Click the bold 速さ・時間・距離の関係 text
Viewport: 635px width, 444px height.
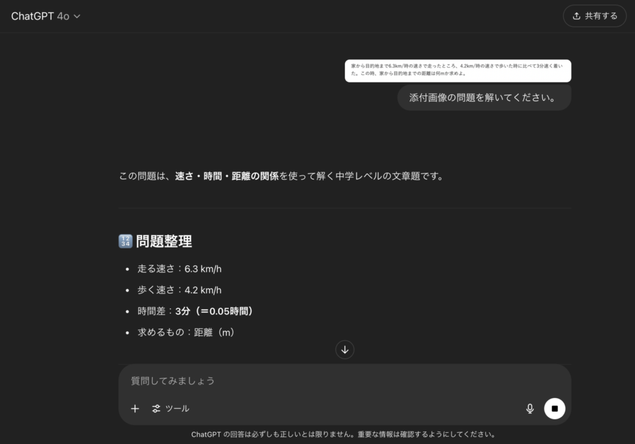coord(226,176)
